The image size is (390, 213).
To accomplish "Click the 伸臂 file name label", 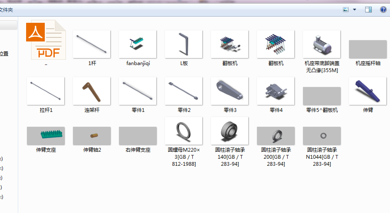I will [368, 110].
